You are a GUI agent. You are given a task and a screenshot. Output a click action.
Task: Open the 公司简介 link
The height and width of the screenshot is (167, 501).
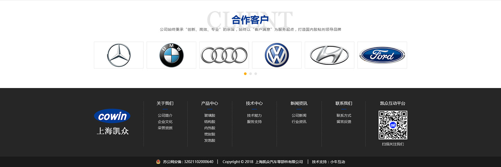[165, 116]
